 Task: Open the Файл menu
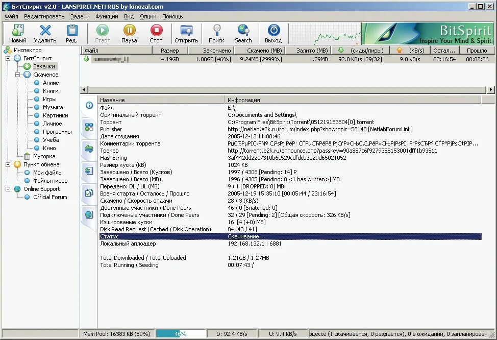coord(11,16)
